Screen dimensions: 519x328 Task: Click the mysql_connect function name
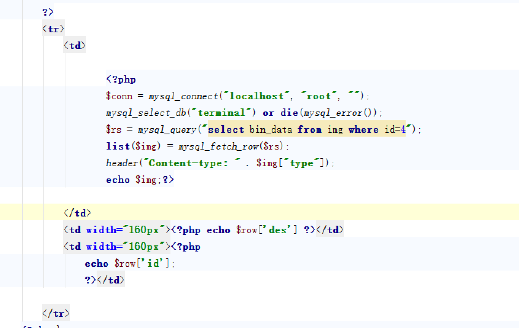tap(183, 96)
